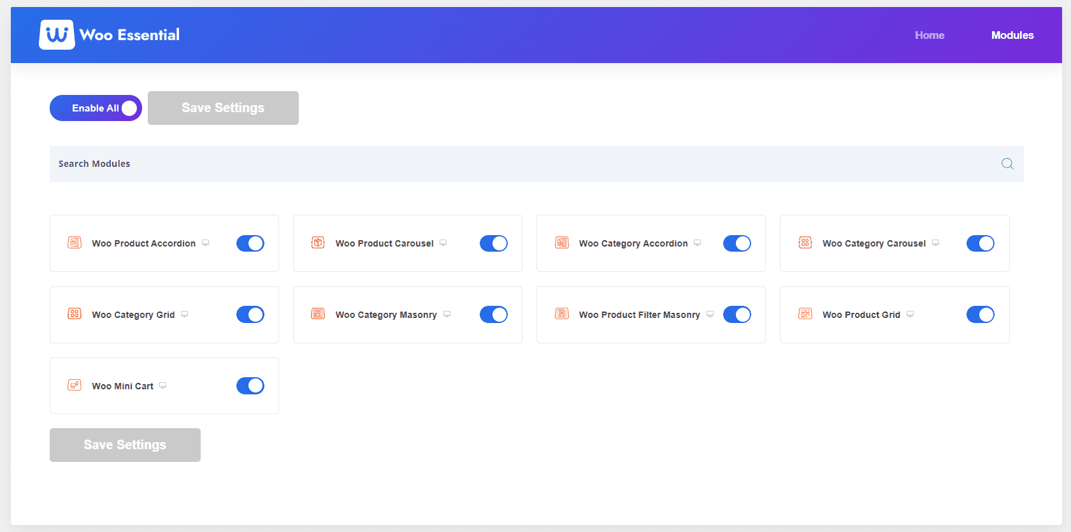Click the demo monitor icon beside Woo Product Grid
This screenshot has height=532, width=1071.
pos(910,314)
